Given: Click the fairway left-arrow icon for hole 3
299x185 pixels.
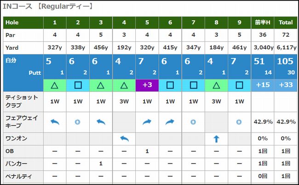Looking at the screenshot, I should (101, 122).
